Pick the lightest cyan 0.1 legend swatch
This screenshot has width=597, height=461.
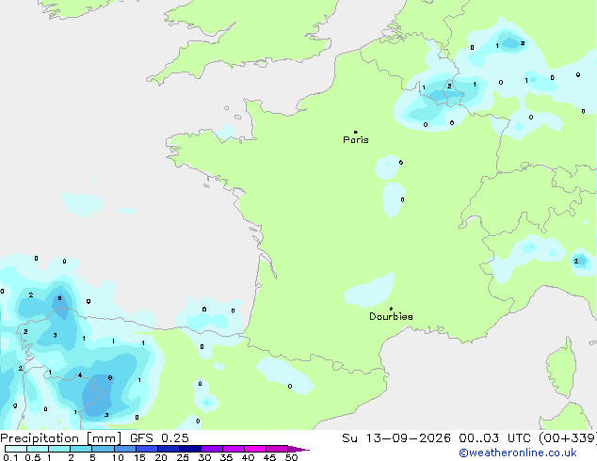coord(16,449)
